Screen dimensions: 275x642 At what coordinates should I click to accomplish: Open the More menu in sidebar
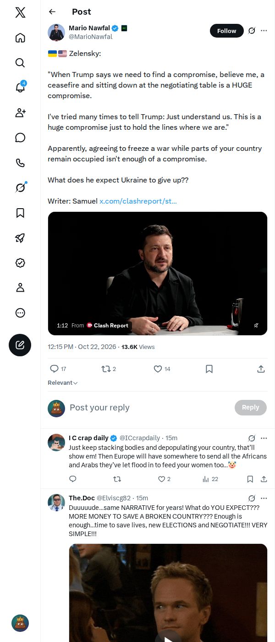pyautogui.click(x=20, y=313)
